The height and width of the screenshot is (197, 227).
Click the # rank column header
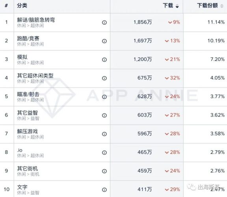pos(6,6)
